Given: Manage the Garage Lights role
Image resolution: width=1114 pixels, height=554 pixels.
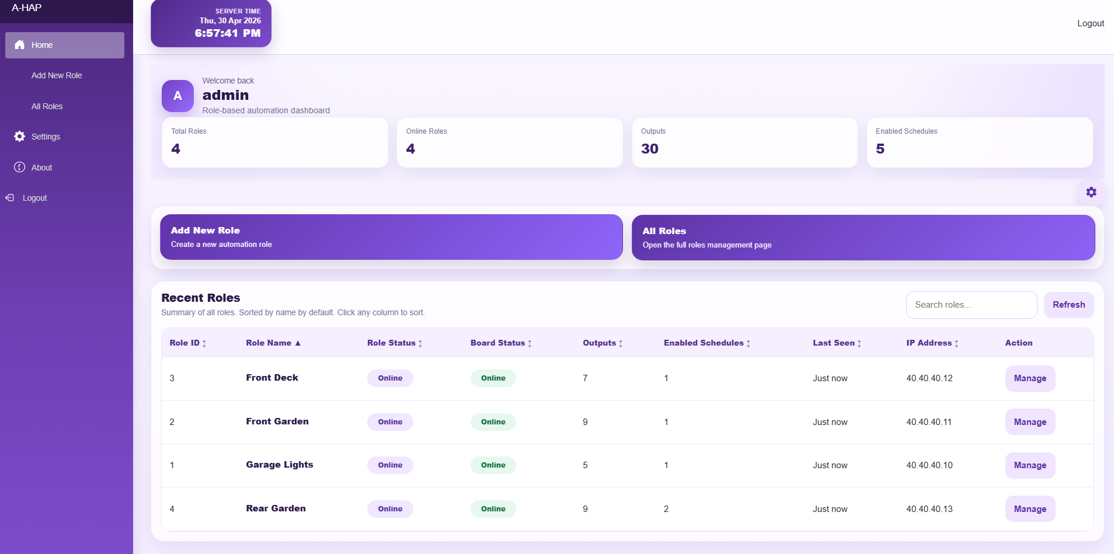Looking at the screenshot, I should 1030,465.
